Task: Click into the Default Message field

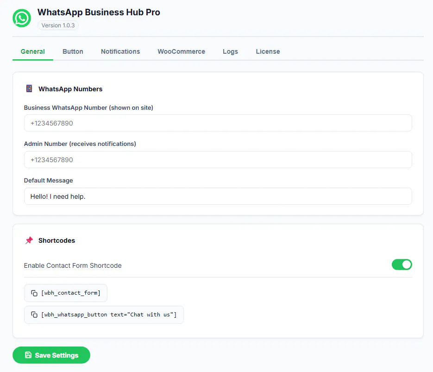Action: (218, 196)
